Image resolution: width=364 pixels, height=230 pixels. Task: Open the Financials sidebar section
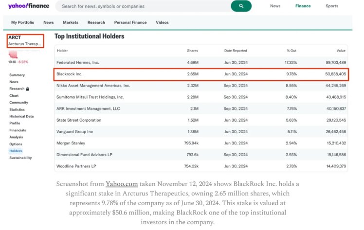pyautogui.click(x=18, y=130)
